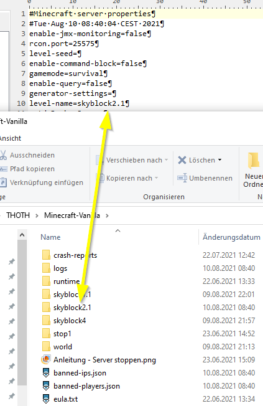Click the Umbenennen button

(x=205, y=178)
